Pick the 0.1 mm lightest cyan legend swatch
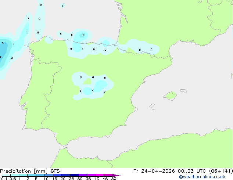The width and height of the screenshot is (233, 180). coord(6,175)
